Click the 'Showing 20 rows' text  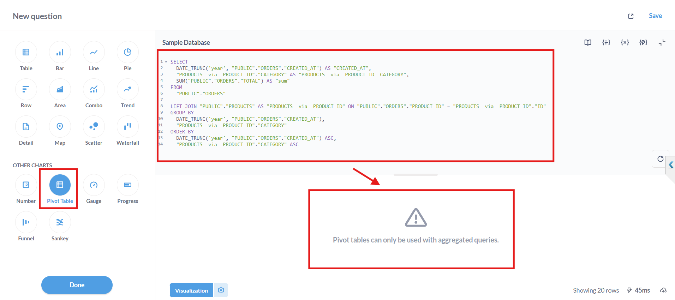[x=596, y=290]
